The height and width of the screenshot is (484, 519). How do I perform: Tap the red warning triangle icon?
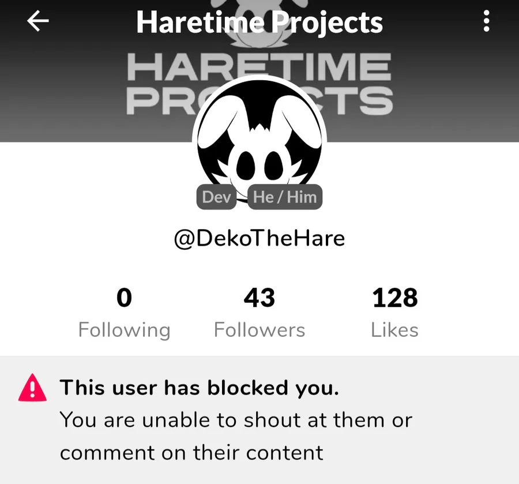pos(32,388)
